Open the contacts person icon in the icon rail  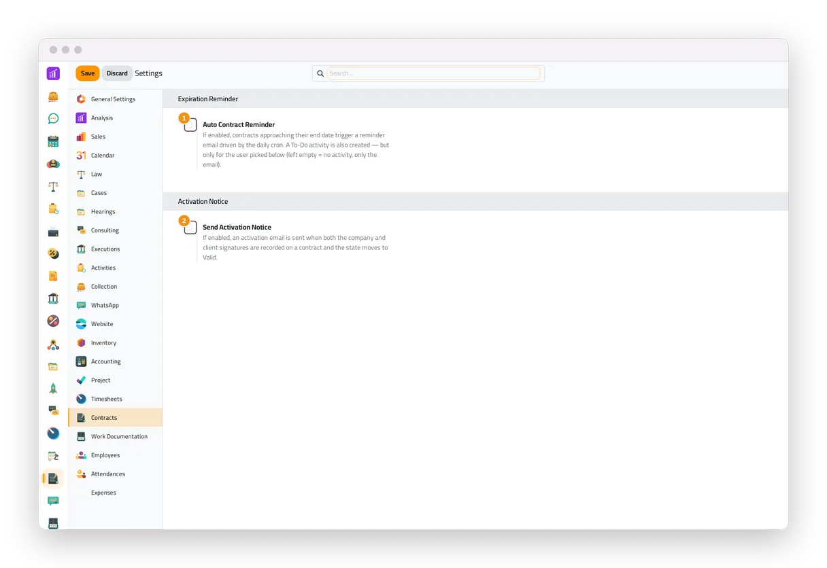[x=53, y=164]
